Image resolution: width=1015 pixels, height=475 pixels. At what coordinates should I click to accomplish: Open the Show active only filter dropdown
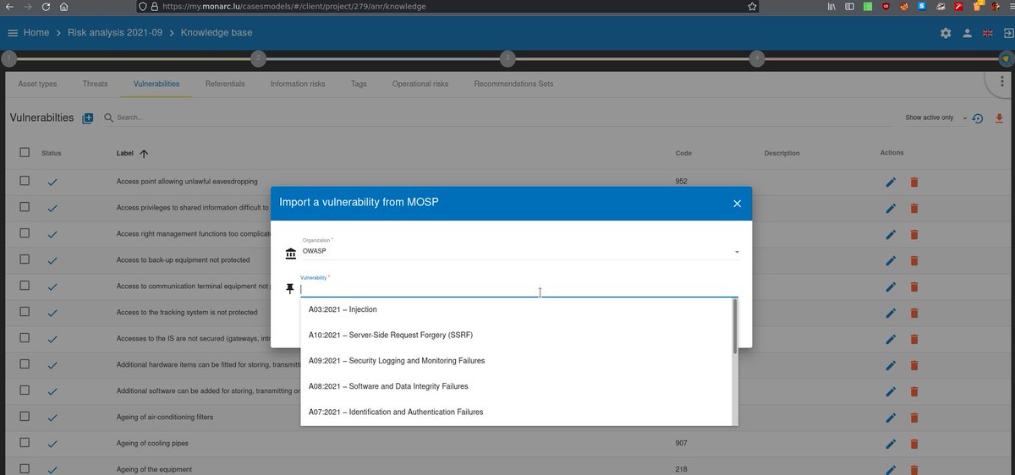pos(935,118)
